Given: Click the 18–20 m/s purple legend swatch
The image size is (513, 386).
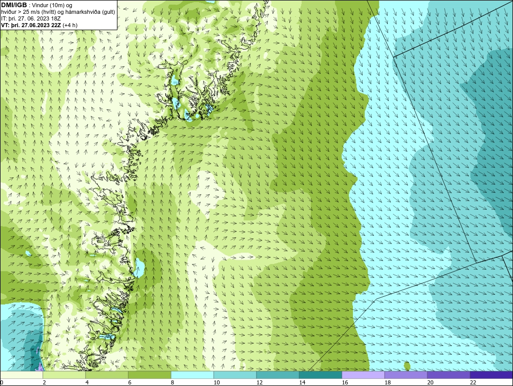Looking at the screenshot, I should tap(406, 375).
